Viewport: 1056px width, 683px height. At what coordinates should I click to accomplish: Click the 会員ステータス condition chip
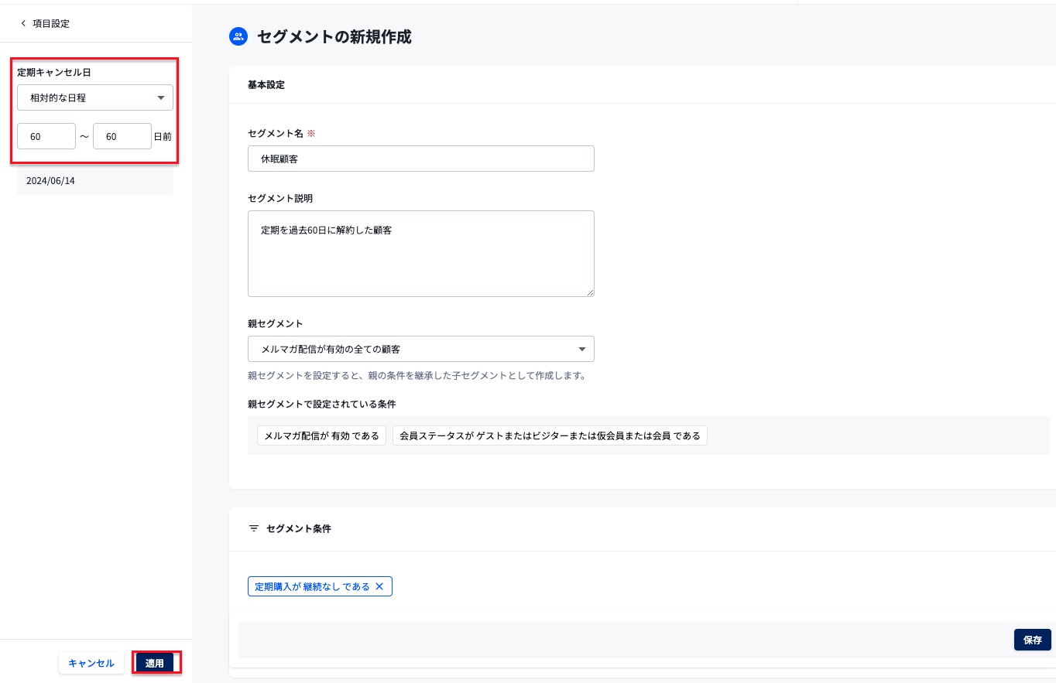coord(550,435)
